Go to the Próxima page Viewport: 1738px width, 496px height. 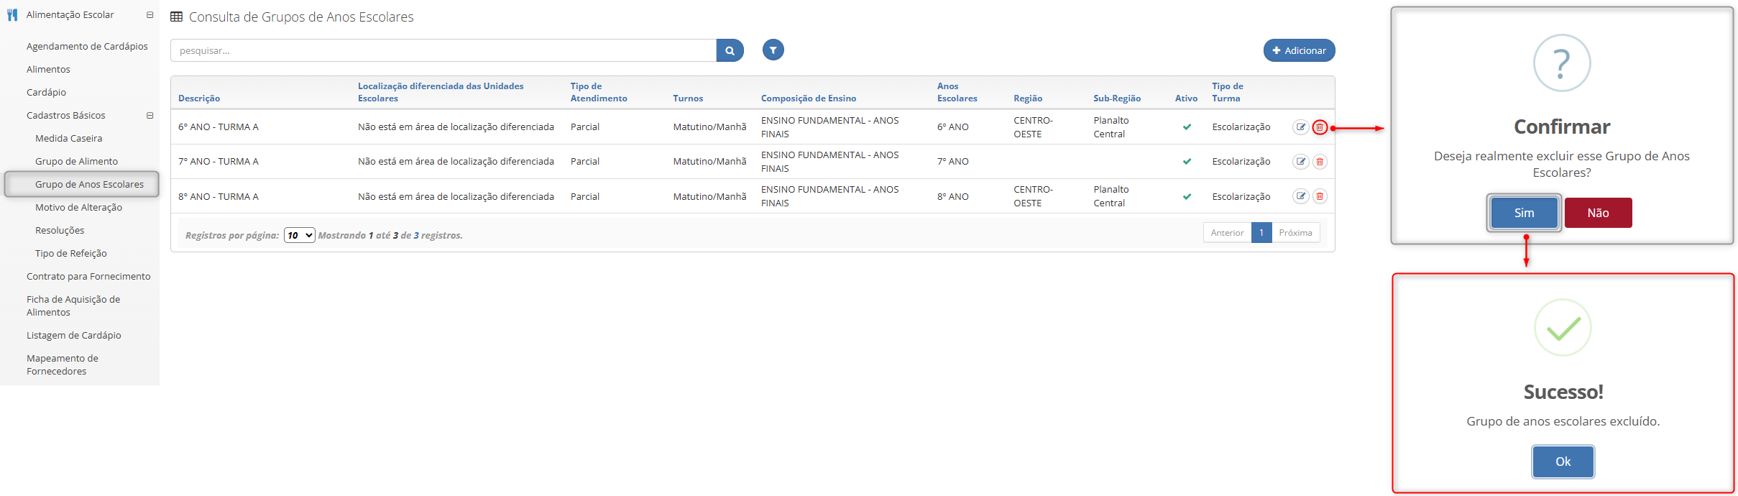1295,233
